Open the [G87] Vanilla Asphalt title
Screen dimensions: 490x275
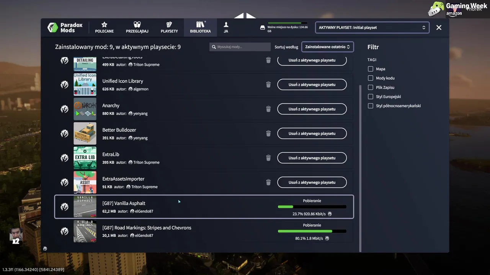[124, 203]
